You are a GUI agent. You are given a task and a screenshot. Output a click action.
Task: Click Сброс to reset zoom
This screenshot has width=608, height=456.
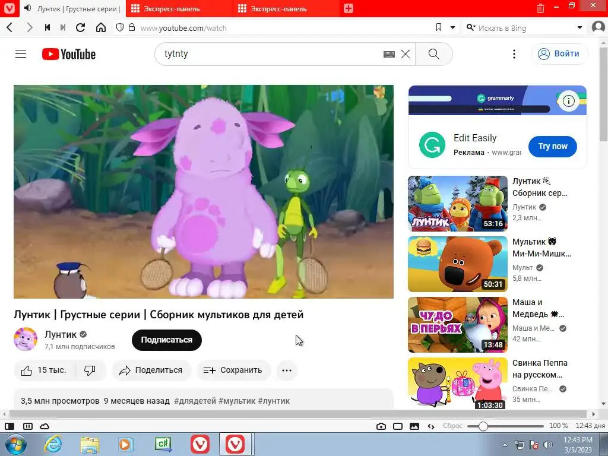452,426
